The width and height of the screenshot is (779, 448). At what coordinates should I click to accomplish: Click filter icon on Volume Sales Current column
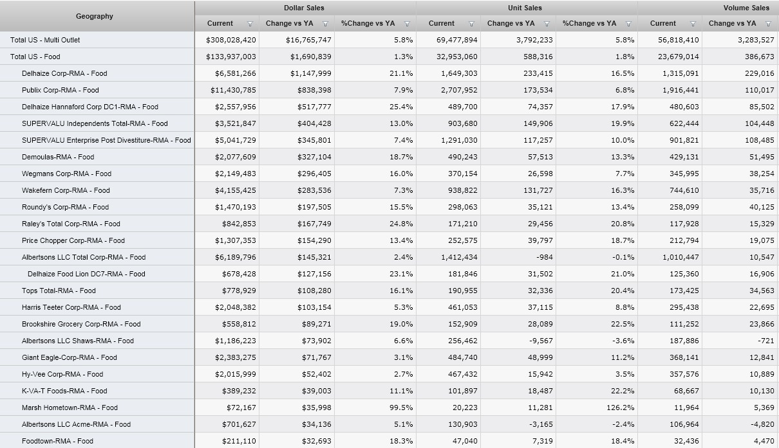(x=693, y=24)
